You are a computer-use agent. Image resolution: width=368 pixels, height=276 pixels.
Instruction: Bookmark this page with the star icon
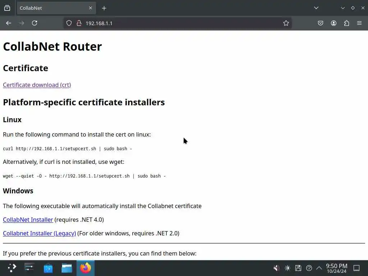pos(286,23)
